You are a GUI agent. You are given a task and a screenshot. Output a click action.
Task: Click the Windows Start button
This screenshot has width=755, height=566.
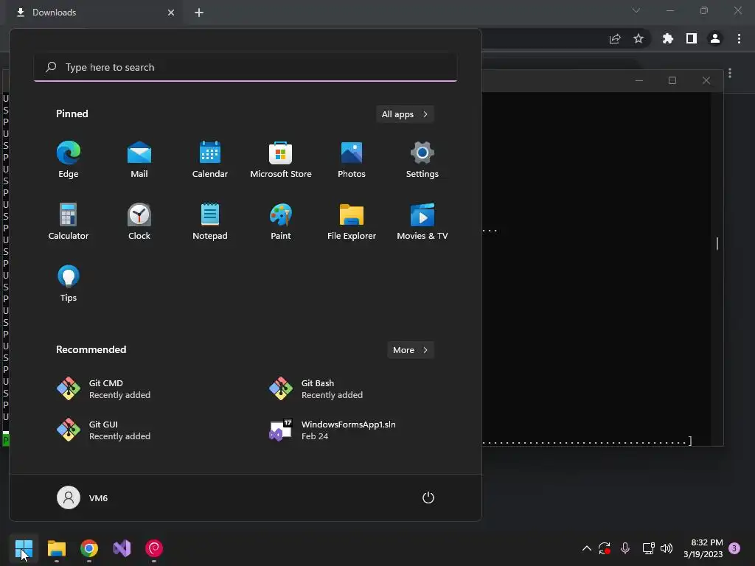coord(24,548)
